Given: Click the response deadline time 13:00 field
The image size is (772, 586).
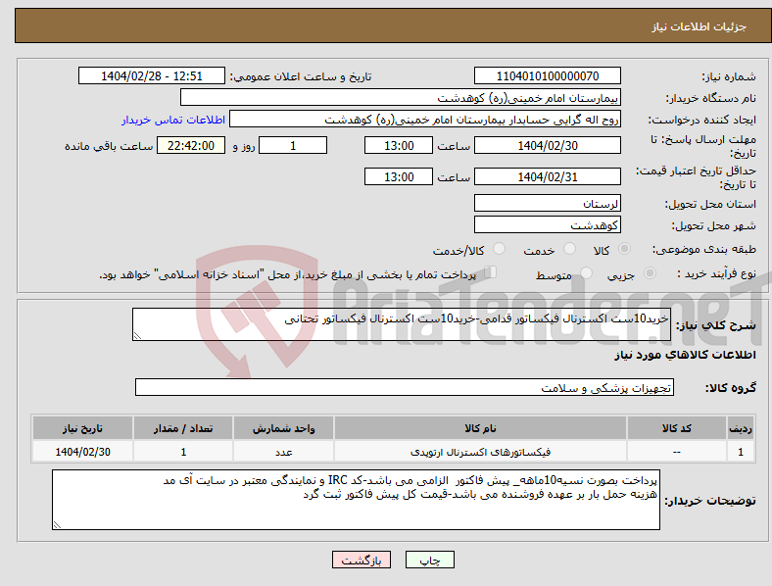Looking at the screenshot, I should coord(399,145).
